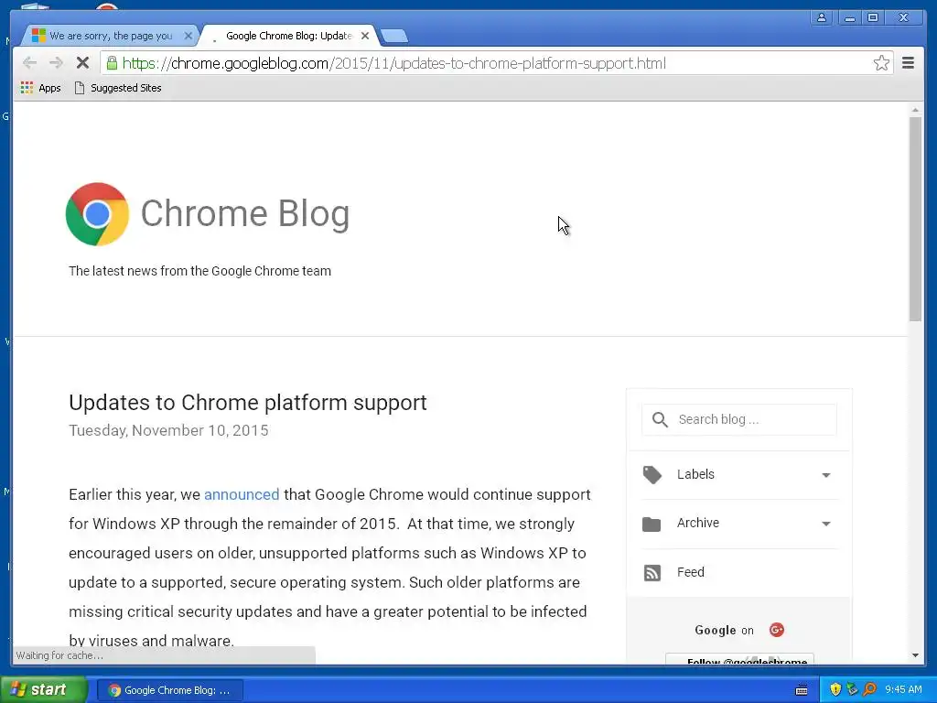Click the Archive folder icon
The image size is (937, 703).
point(652,525)
